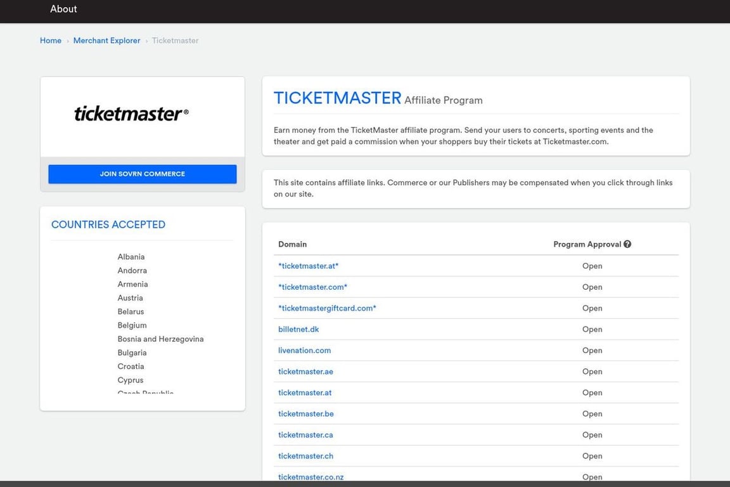Click Open status for *ticketmaster.com* row
The height and width of the screenshot is (487, 730).
(x=592, y=287)
